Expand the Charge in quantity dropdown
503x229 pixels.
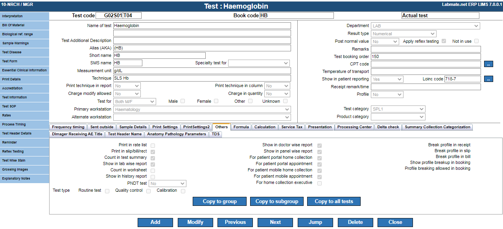277,94
